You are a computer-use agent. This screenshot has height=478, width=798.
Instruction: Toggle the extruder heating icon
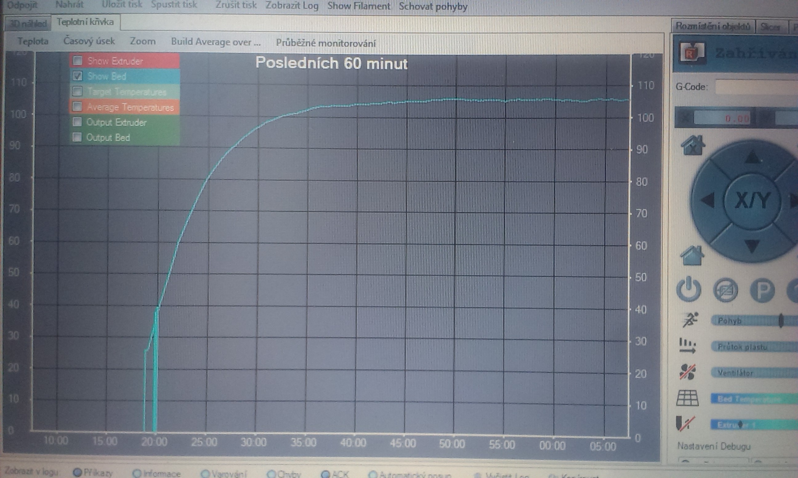[686, 423]
